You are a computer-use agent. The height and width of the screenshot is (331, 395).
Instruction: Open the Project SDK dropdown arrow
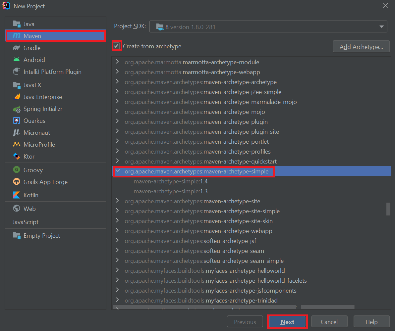[x=381, y=27]
